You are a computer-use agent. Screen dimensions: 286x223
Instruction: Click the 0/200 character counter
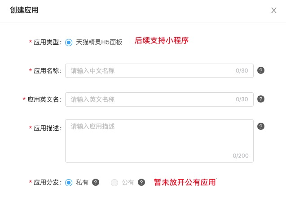pyautogui.click(x=241, y=155)
